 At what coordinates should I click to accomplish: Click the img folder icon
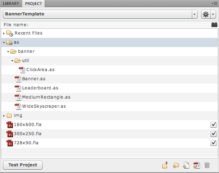click(x=9, y=116)
